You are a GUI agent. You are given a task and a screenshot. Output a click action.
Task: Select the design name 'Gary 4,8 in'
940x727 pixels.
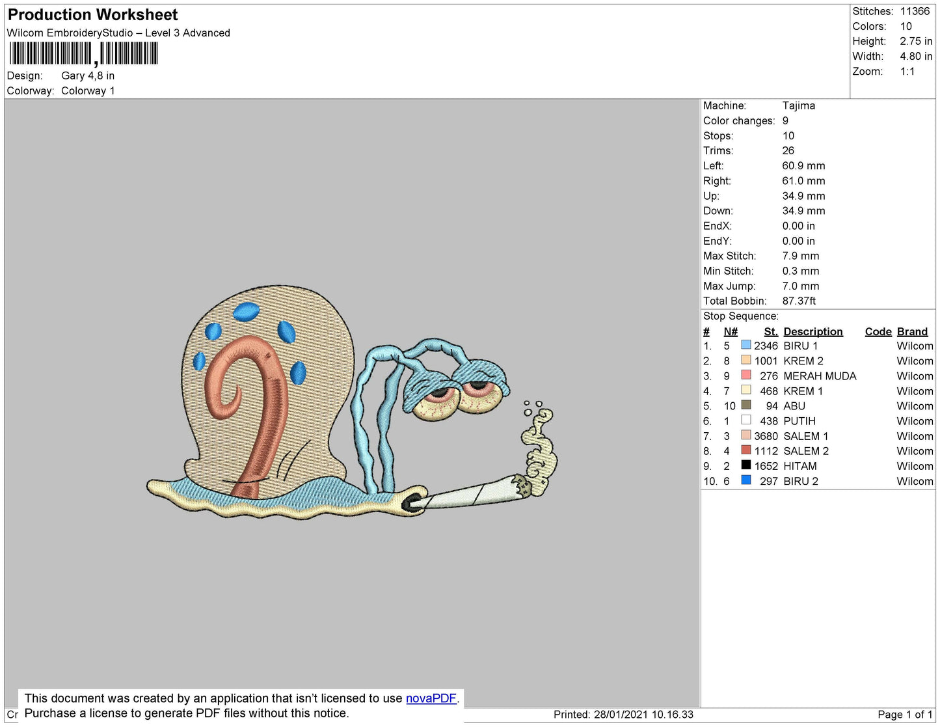coord(88,75)
